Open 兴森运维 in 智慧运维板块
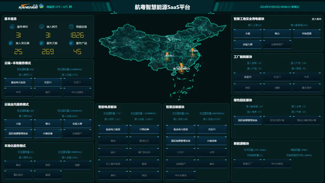This screenshot has width=325, height=183. [212, 141]
